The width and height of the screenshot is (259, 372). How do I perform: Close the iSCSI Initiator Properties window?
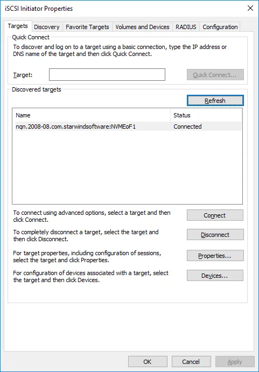[x=250, y=8]
